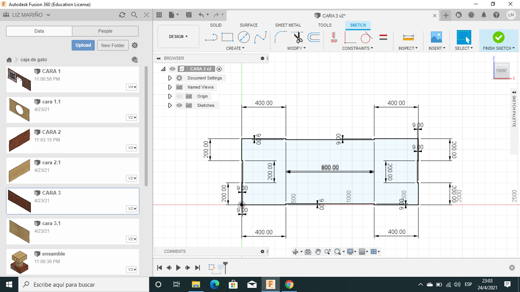Open the Help question mark

click(496, 15)
